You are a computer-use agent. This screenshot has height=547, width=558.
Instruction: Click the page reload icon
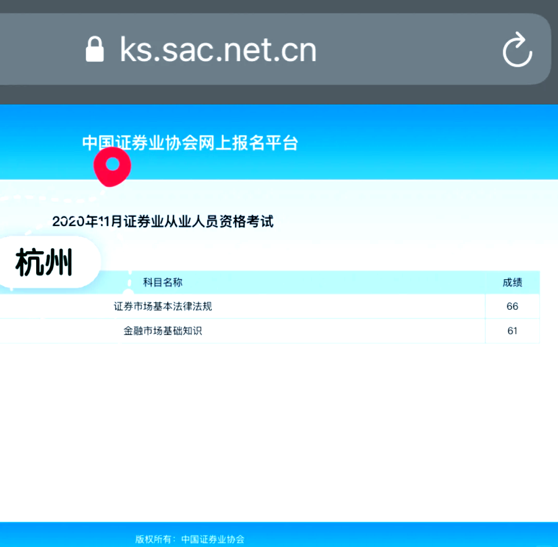tap(517, 49)
